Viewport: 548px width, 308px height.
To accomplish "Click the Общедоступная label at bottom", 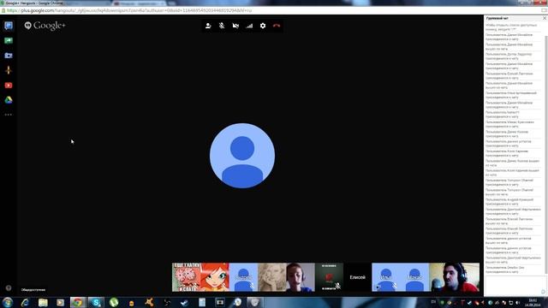I will [33, 290].
